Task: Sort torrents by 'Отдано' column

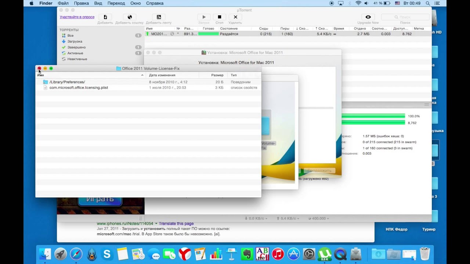Action: [x=360, y=29]
